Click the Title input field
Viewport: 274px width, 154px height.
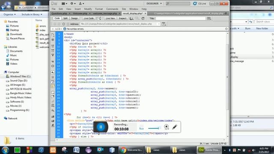(x=181, y=18)
